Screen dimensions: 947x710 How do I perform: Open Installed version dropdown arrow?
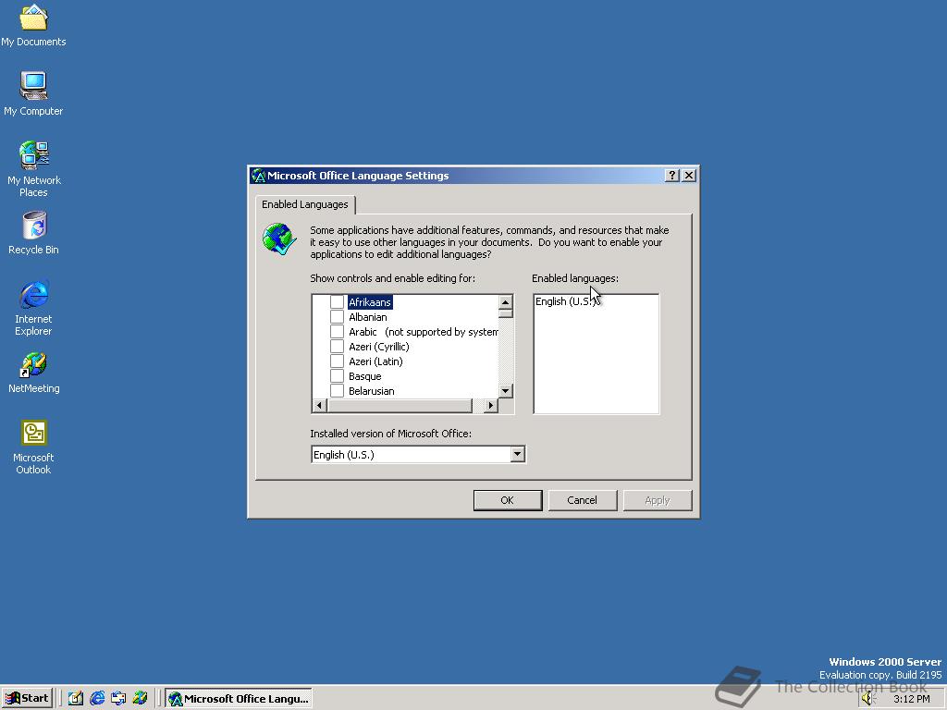[x=517, y=455]
